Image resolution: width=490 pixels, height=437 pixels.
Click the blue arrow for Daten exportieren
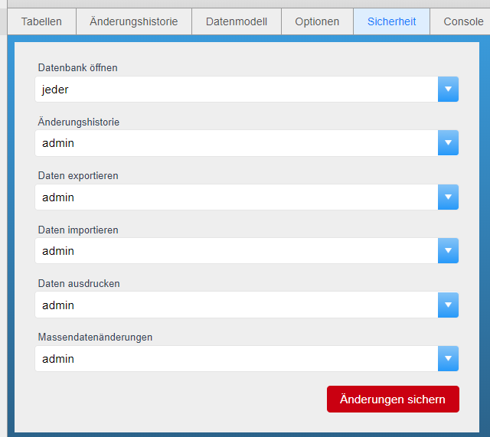(448, 197)
